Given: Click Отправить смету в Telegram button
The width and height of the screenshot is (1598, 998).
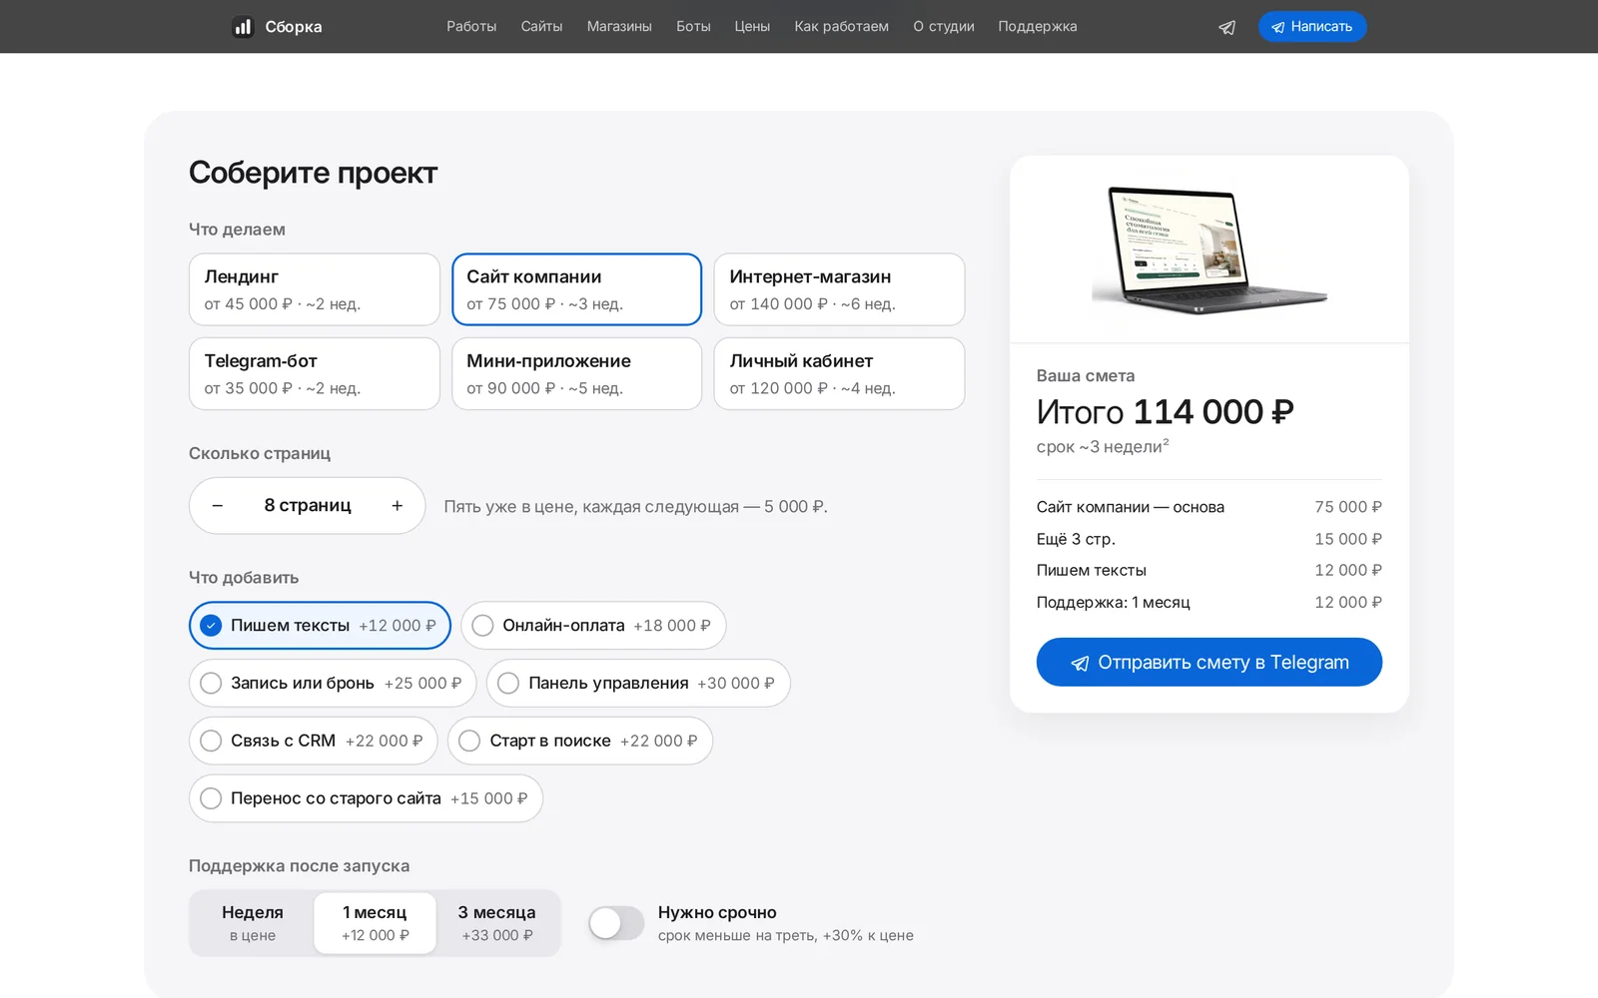Looking at the screenshot, I should point(1208,663).
